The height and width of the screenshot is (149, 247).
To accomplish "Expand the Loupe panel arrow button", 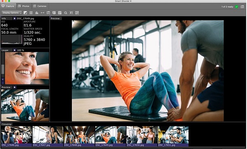I will tap(15, 50).
